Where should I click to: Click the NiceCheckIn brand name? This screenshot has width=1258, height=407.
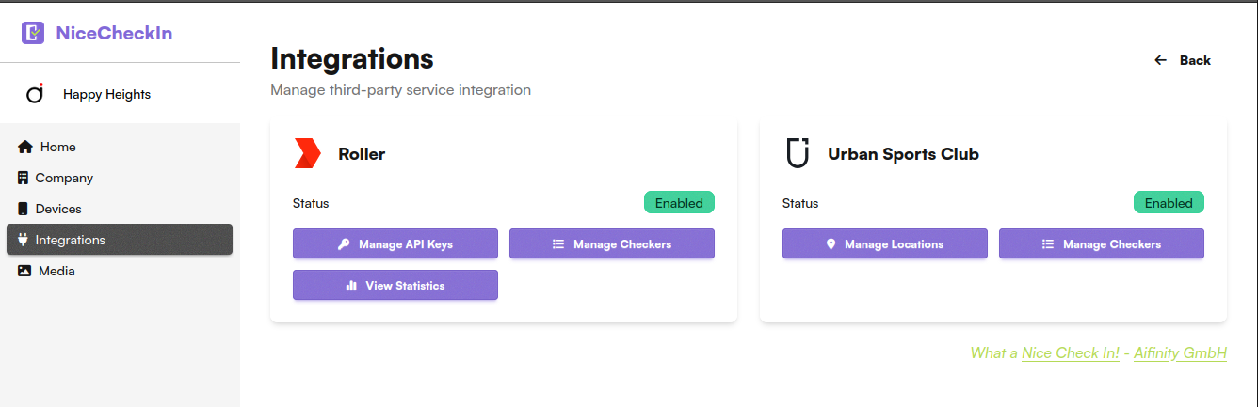tap(114, 34)
